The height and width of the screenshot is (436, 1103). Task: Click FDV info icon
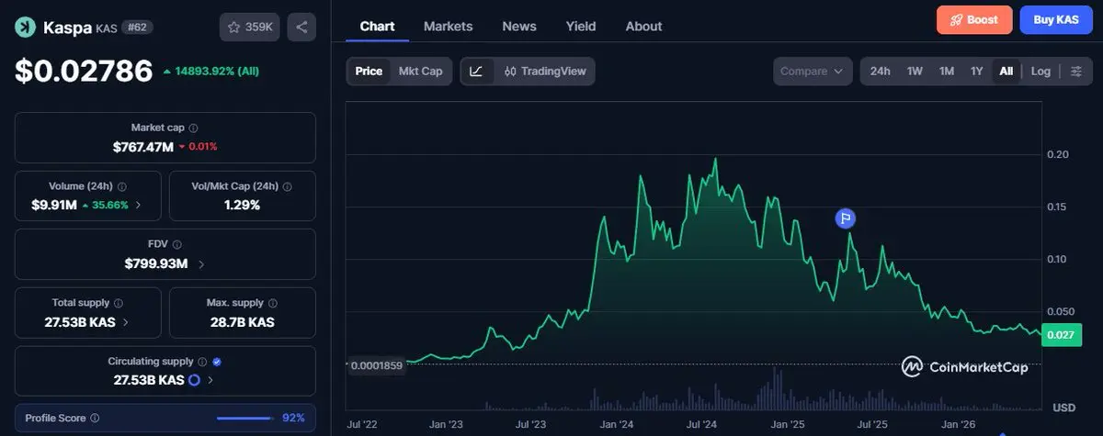coord(176,245)
